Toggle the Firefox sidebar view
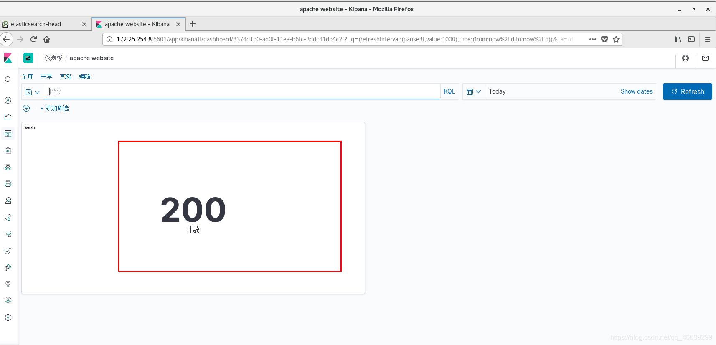Screen dimensions: 716x345 point(691,39)
